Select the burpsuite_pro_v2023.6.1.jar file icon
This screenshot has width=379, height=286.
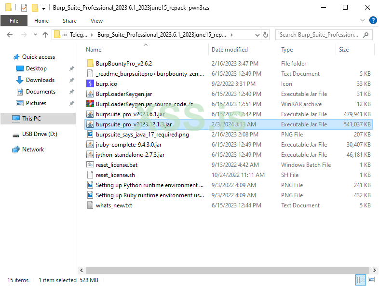[x=90, y=114]
